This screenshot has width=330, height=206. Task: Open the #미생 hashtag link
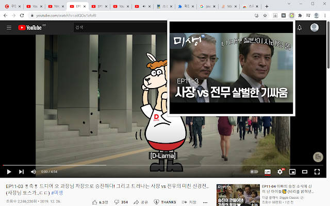57,193
